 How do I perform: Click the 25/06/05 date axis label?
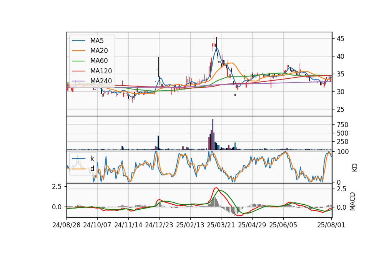283,225
